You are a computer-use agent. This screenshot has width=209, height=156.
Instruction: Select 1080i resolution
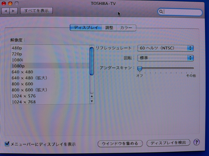50,60
